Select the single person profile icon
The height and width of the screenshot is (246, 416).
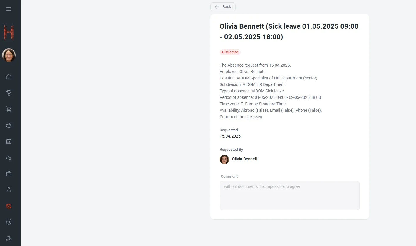[x=9, y=190]
